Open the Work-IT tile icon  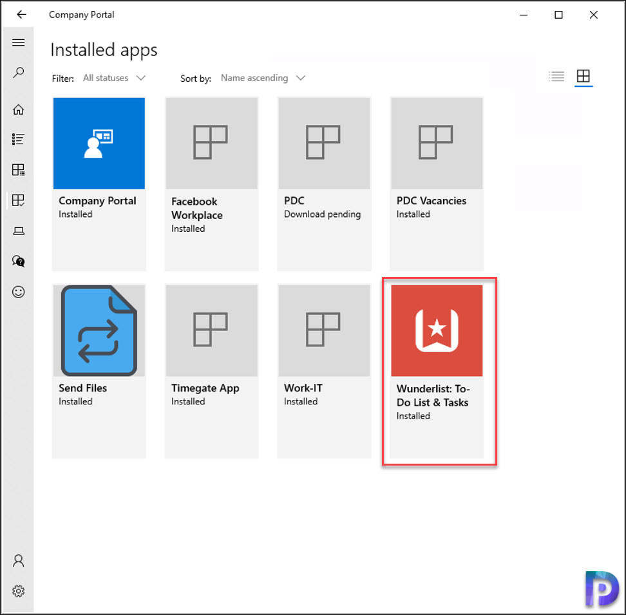pos(324,330)
